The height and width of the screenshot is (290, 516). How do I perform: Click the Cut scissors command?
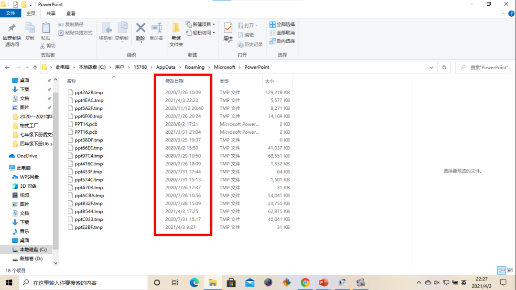[x=48, y=45]
